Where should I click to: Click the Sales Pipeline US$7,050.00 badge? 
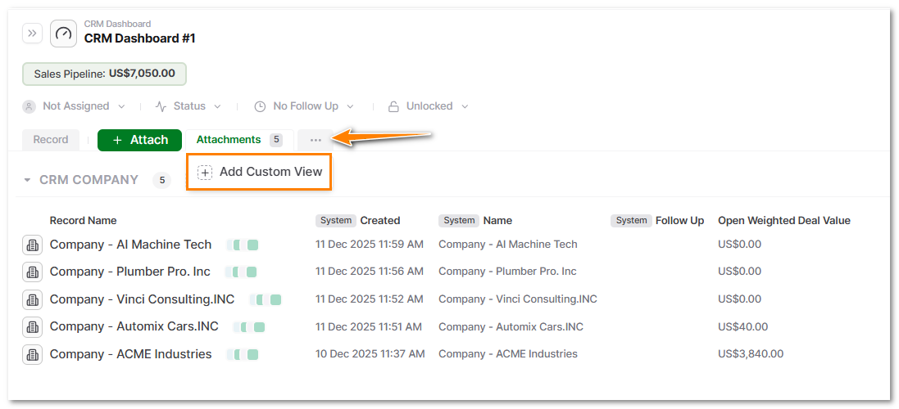pyautogui.click(x=104, y=74)
